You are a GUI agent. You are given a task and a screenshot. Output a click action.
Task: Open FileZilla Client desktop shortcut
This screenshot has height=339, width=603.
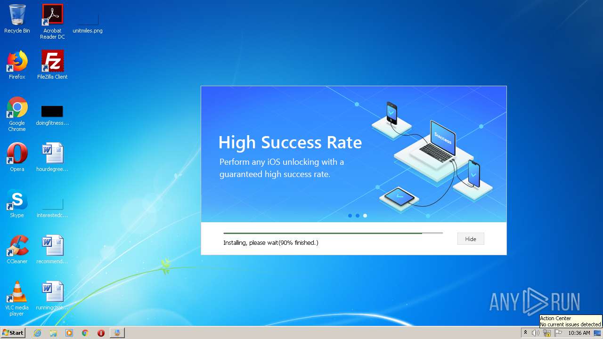coord(52,65)
